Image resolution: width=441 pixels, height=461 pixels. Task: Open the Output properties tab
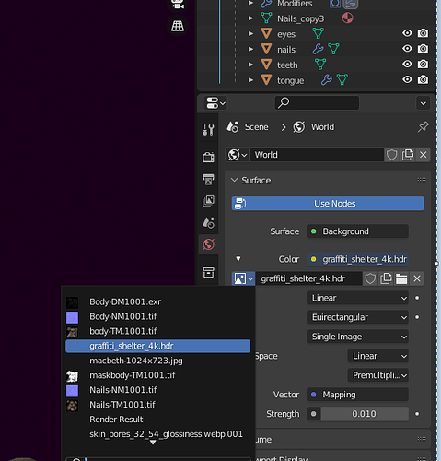[208, 179]
